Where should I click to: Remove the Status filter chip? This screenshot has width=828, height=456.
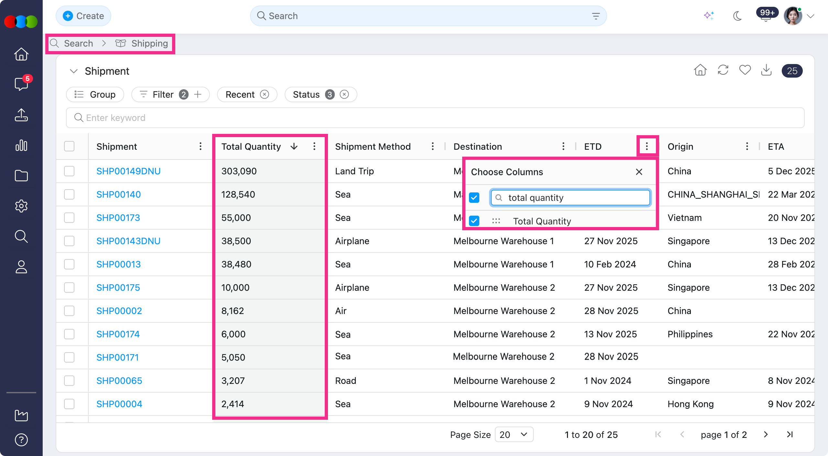pyautogui.click(x=344, y=94)
